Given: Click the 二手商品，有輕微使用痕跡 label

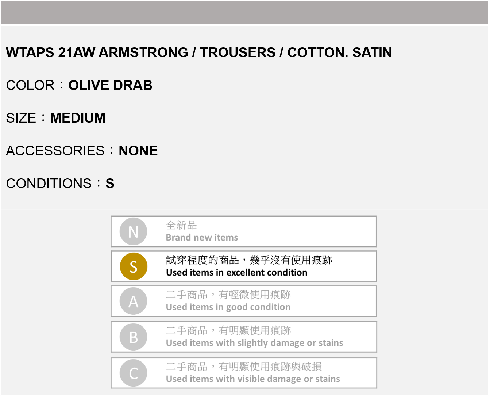Looking at the screenshot, I should [x=228, y=294].
